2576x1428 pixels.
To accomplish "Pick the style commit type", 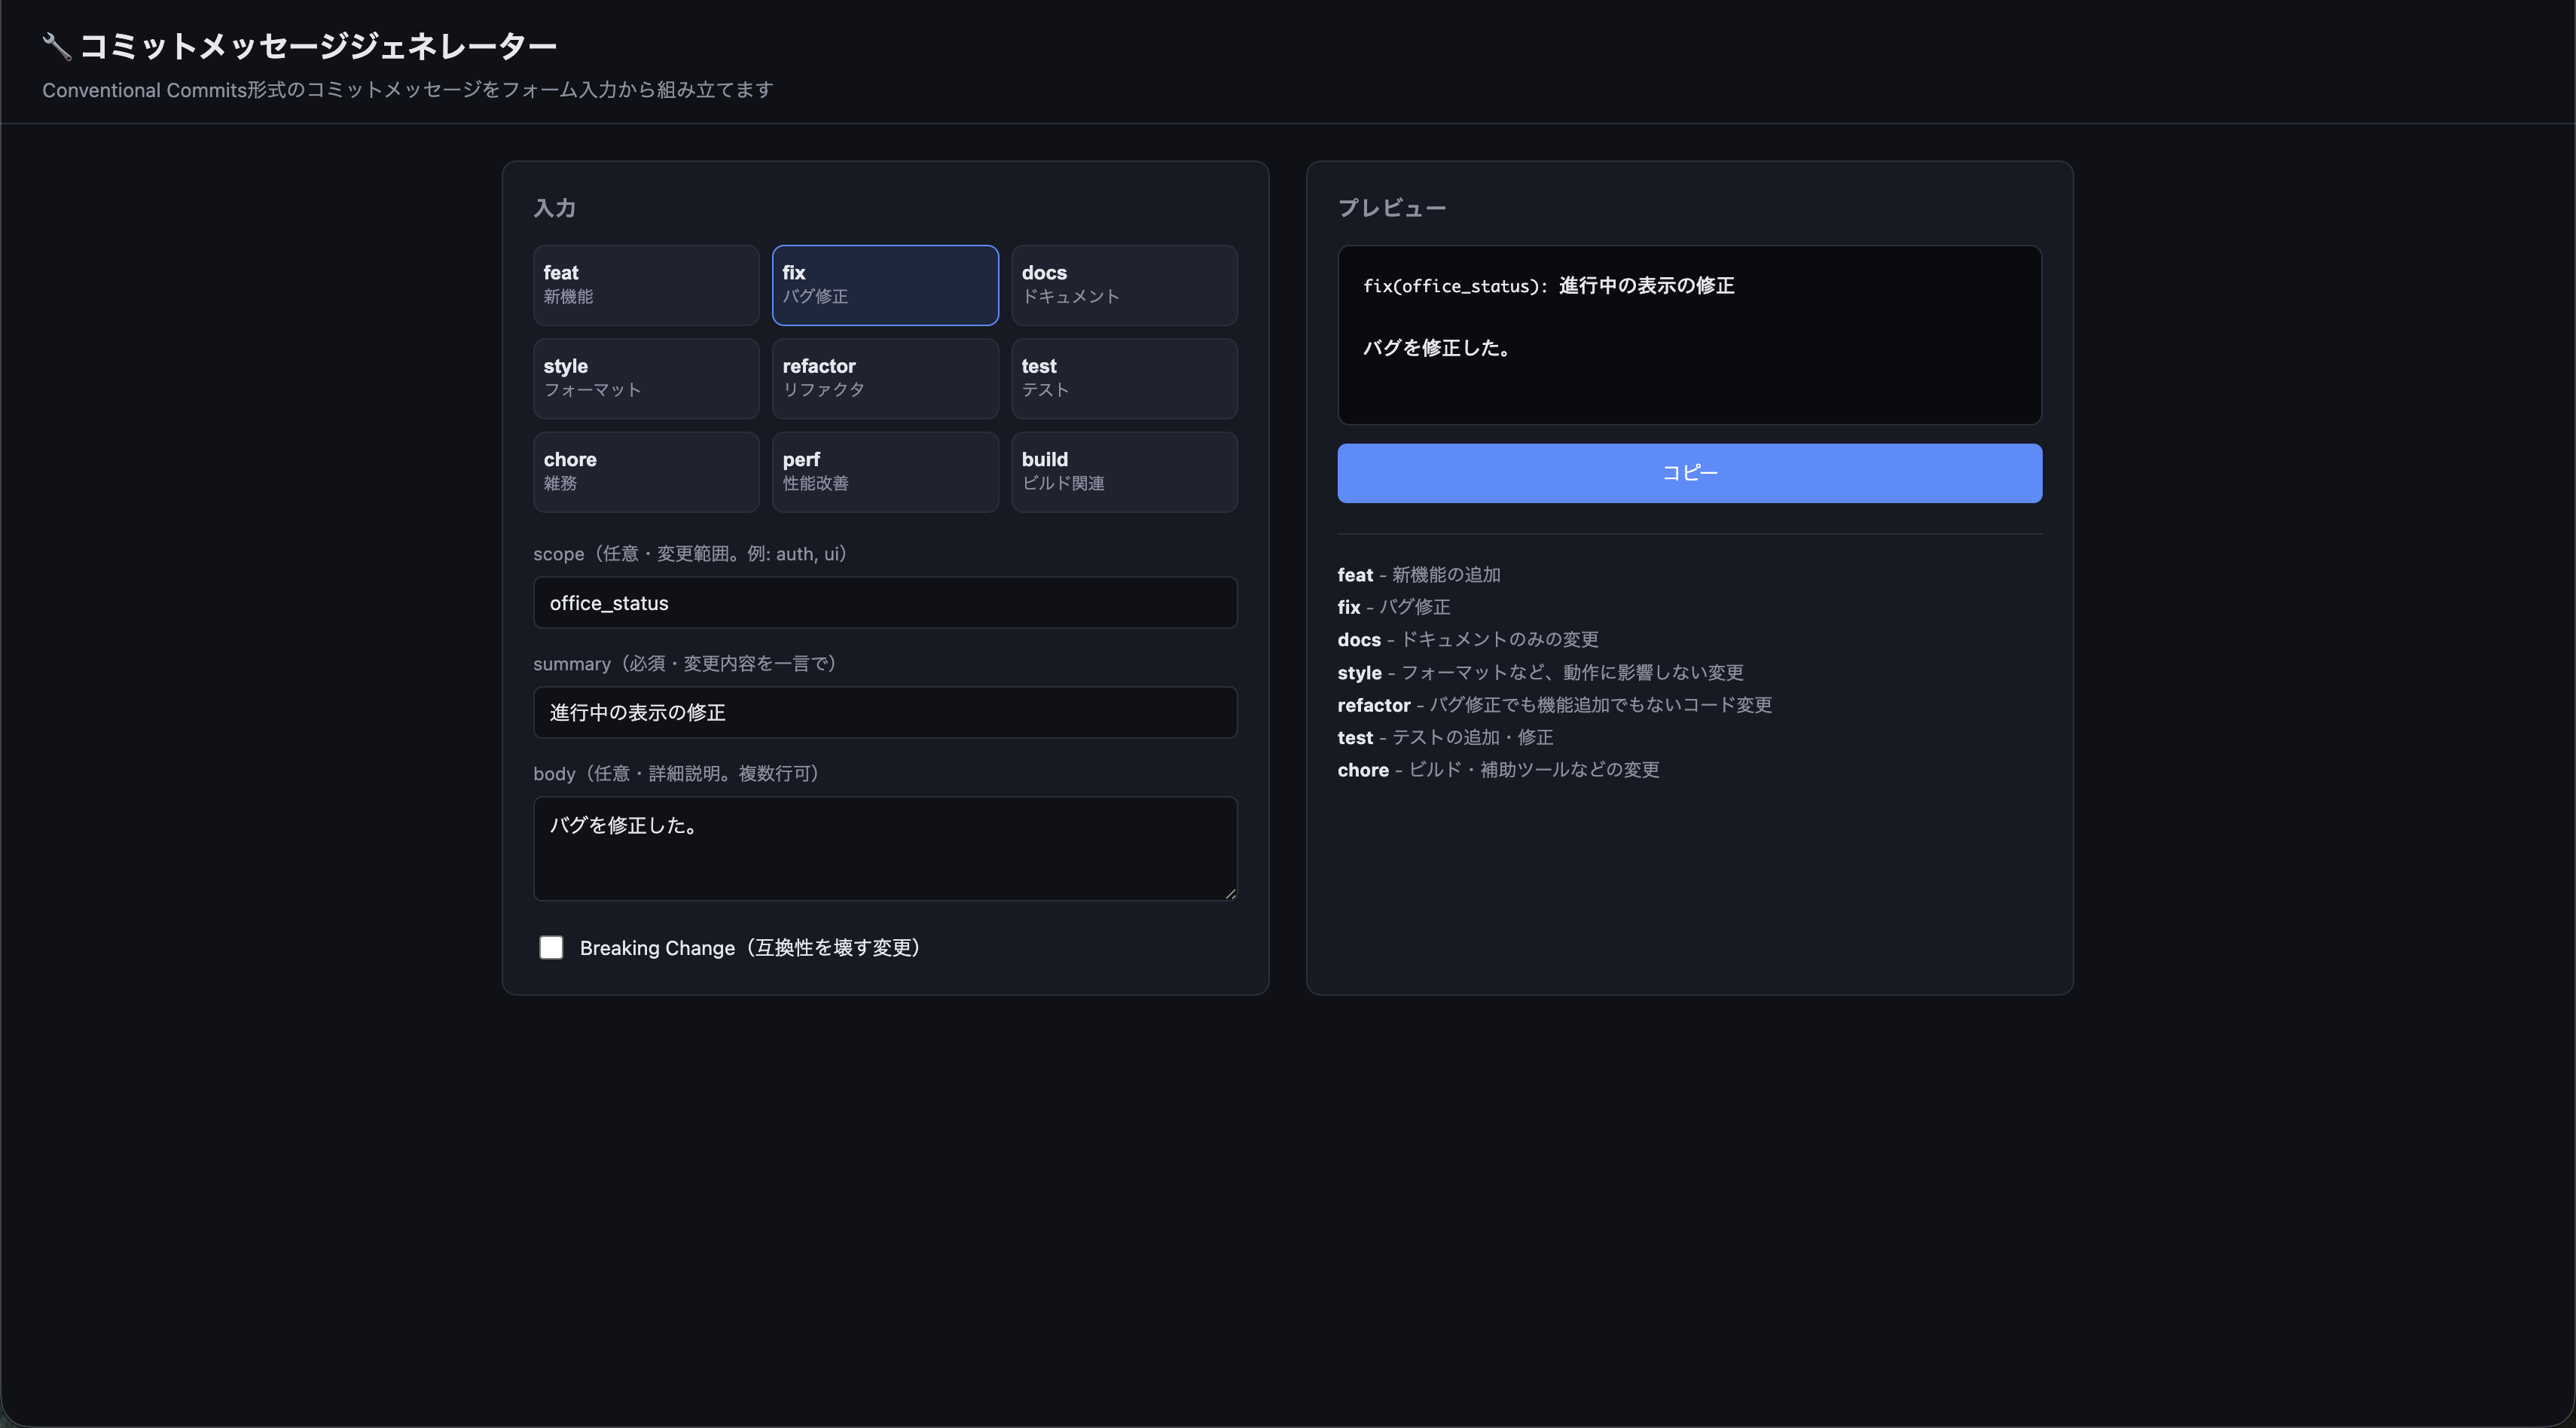I will coord(646,378).
